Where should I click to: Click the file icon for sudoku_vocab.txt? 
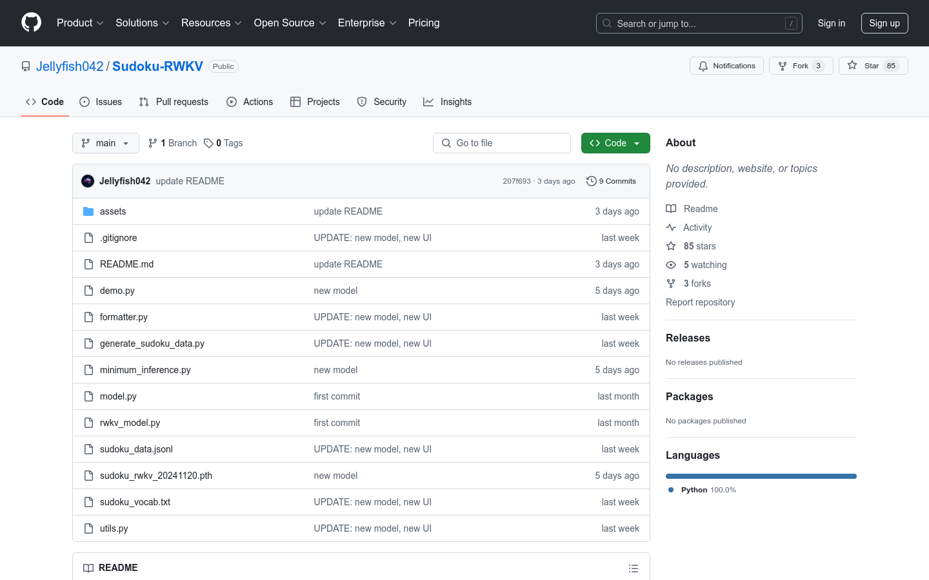click(x=88, y=502)
